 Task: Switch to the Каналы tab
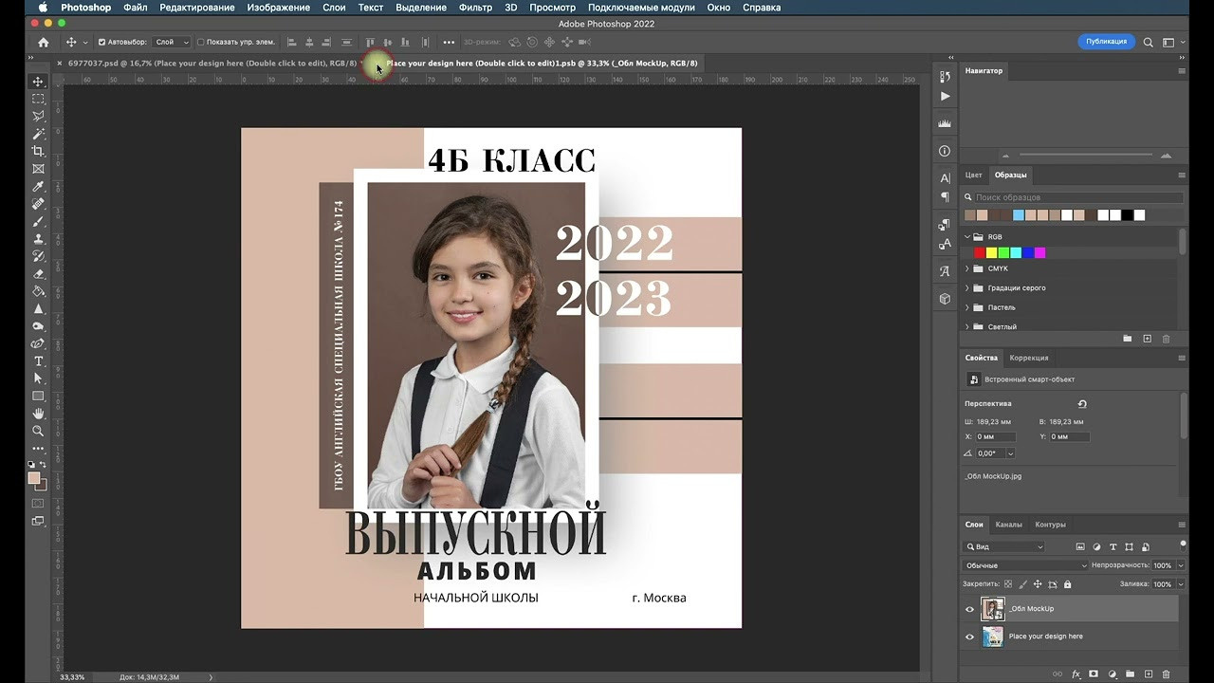coord(1009,524)
